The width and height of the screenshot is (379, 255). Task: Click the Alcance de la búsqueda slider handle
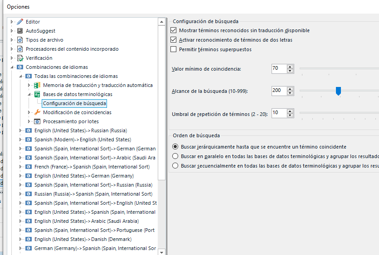(x=338, y=91)
